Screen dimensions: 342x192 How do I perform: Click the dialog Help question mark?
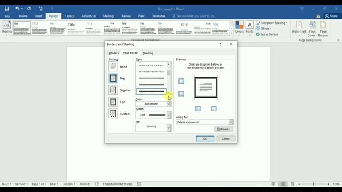click(x=220, y=44)
